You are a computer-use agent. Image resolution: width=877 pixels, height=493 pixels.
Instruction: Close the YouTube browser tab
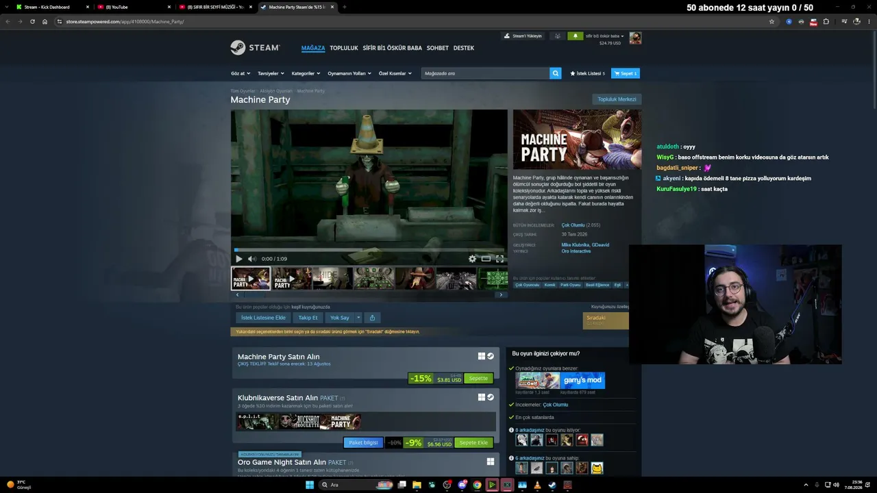(x=169, y=7)
